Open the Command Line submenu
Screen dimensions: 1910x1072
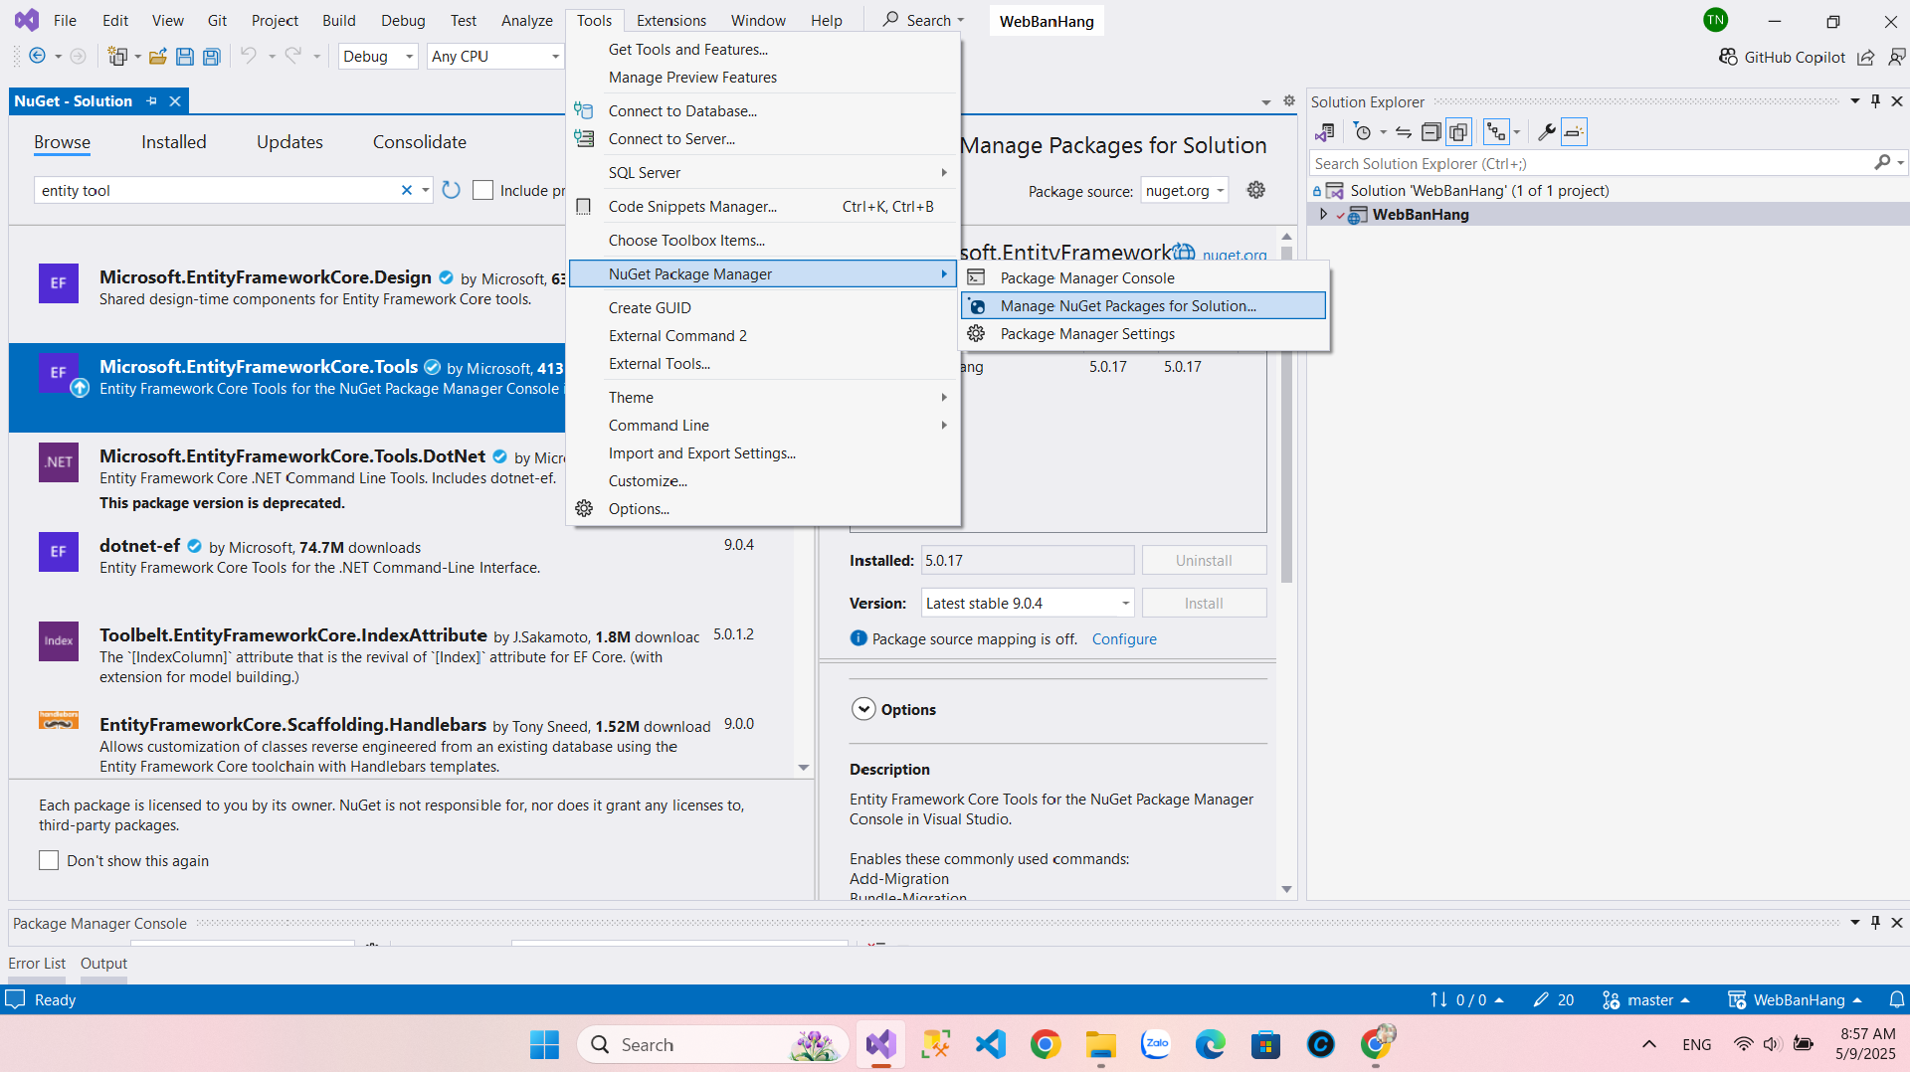click(x=763, y=425)
